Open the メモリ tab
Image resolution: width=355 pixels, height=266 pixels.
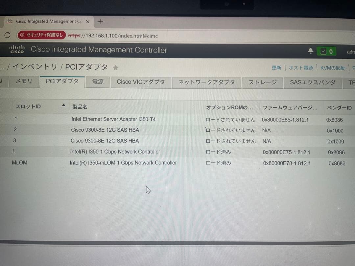coord(24,81)
